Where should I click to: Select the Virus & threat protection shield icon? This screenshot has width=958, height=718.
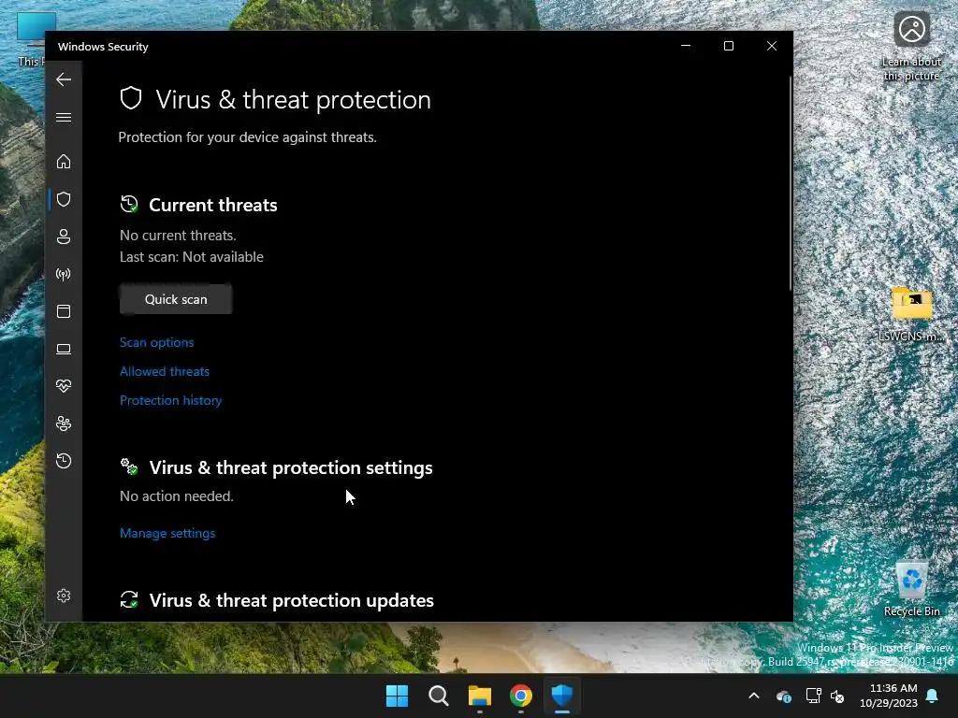pyautogui.click(x=64, y=200)
